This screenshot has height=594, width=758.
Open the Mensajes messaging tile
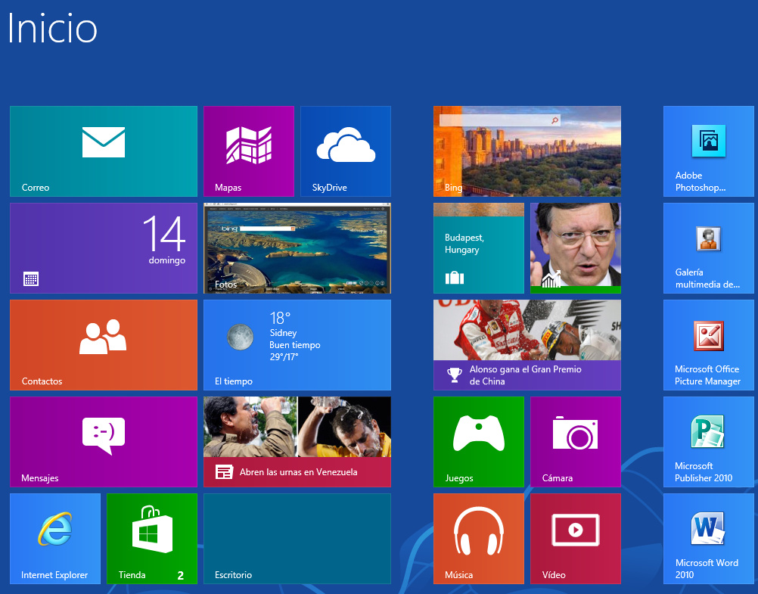pos(104,442)
